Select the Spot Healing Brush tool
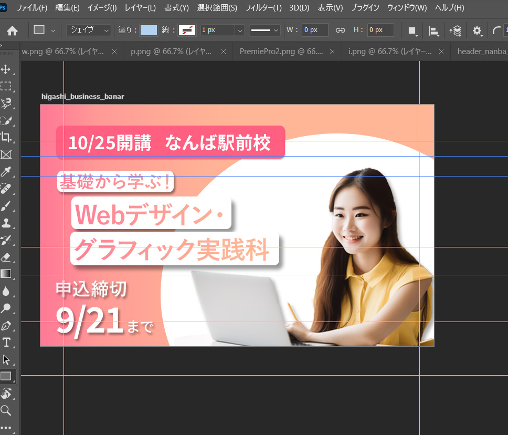508x435 pixels. point(5,189)
